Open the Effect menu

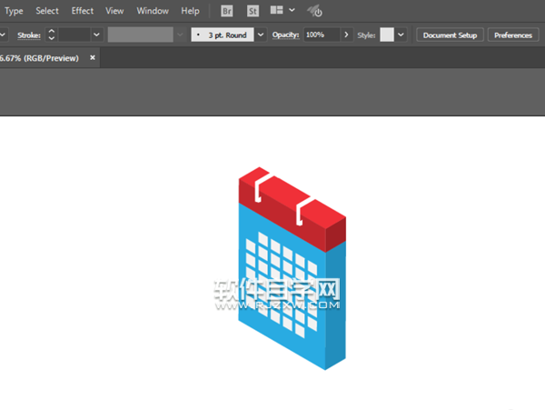pyautogui.click(x=83, y=11)
